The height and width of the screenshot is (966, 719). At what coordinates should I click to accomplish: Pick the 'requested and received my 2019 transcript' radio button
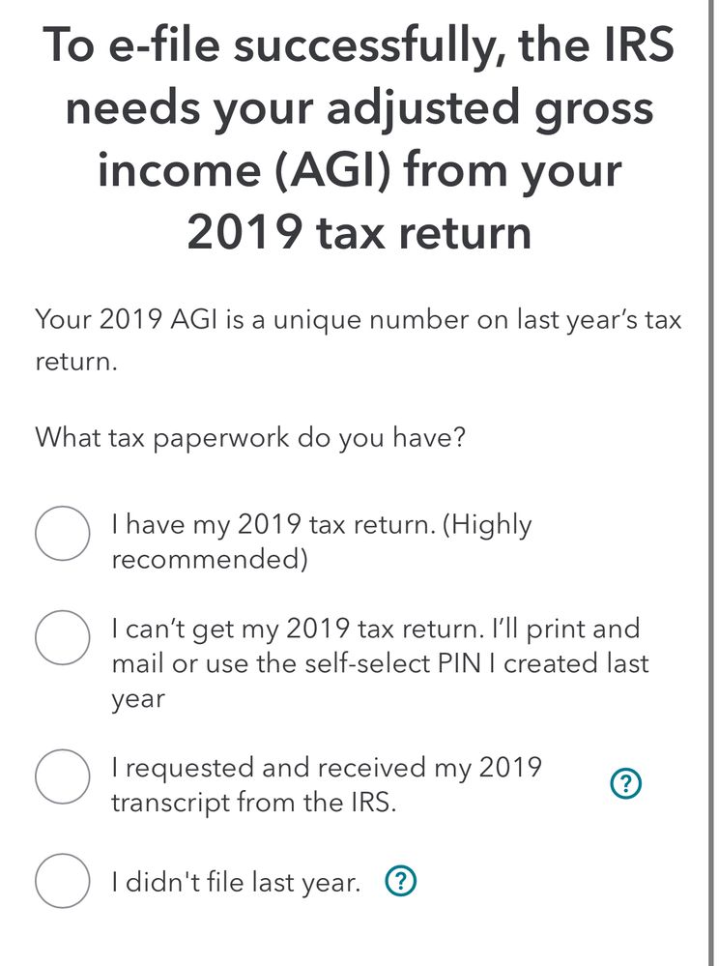pos(63,776)
